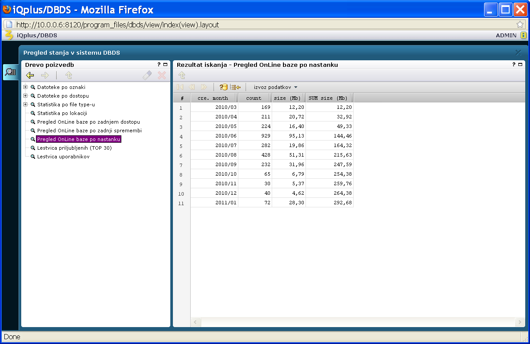Click the Done status bar text
Screen dimensions: 530x344
coord(12,337)
